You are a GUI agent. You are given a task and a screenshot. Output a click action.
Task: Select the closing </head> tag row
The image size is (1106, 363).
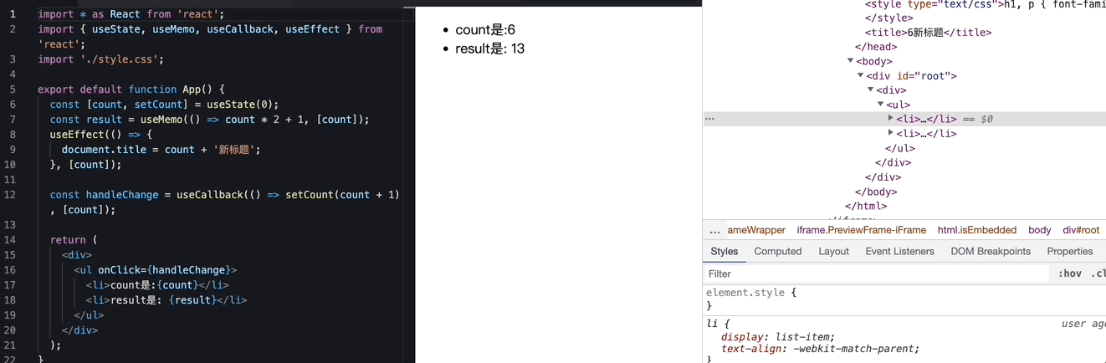click(876, 47)
